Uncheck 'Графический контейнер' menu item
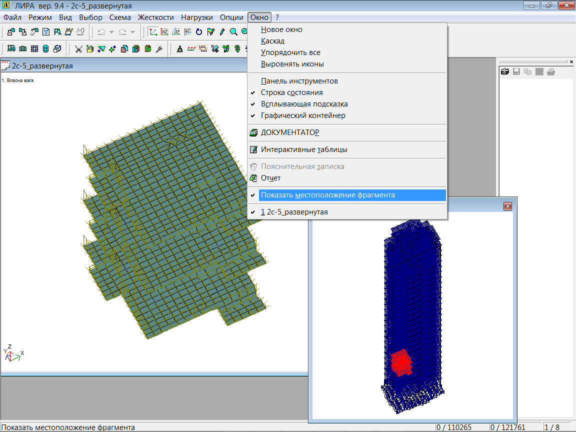 click(303, 115)
